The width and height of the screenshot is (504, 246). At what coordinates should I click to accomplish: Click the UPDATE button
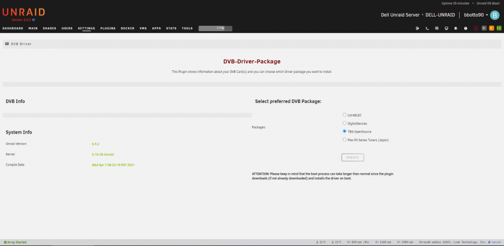pyautogui.click(x=353, y=158)
